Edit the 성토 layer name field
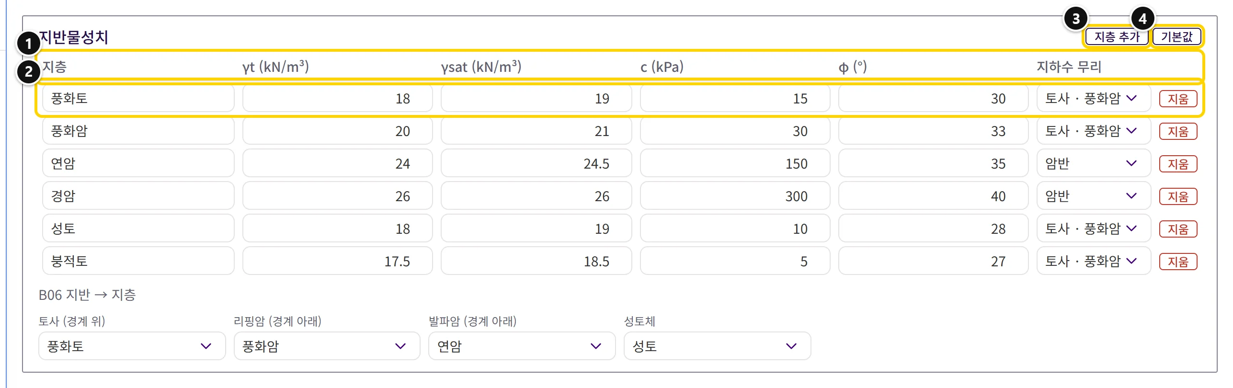Viewport: 1233px width, 388px height. point(138,229)
